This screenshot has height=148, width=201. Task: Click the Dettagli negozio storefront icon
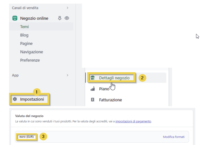click(93, 78)
